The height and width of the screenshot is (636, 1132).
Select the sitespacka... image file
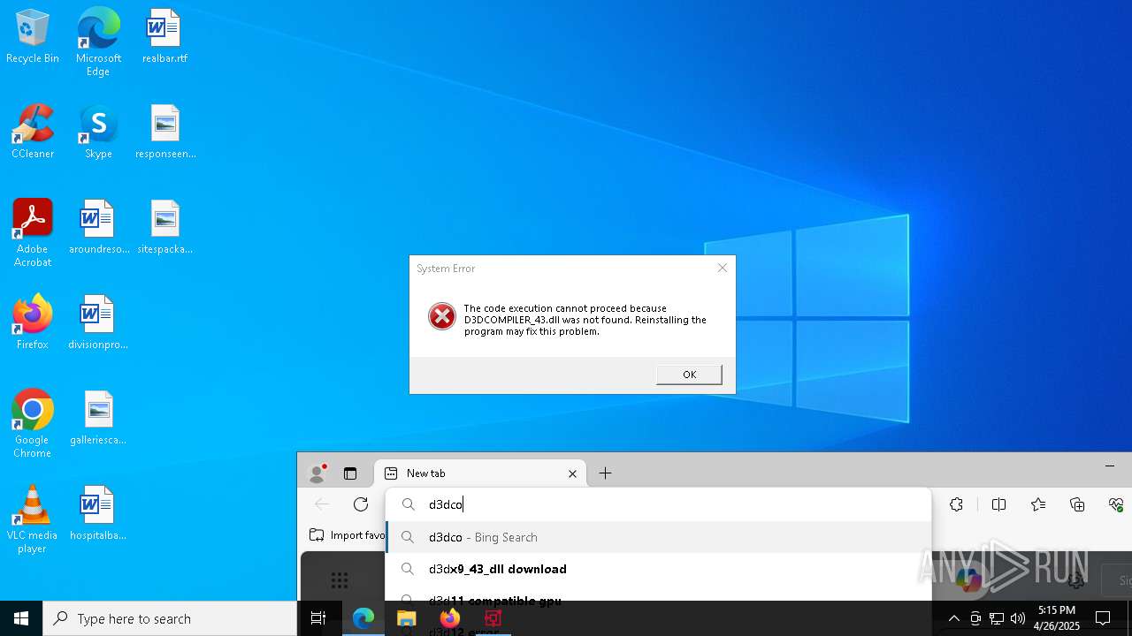click(x=164, y=228)
